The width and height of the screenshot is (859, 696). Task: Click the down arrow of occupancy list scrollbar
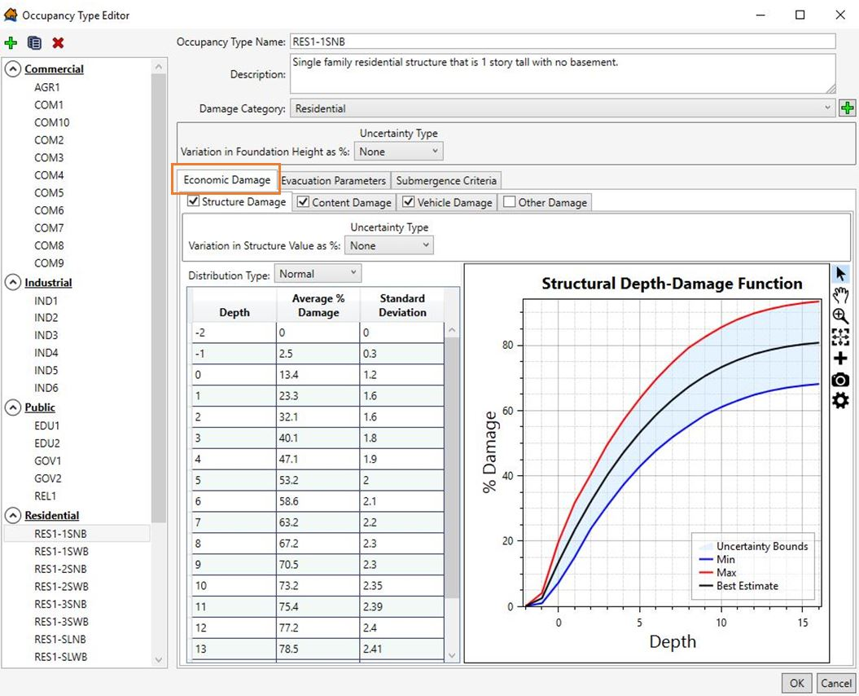[158, 660]
